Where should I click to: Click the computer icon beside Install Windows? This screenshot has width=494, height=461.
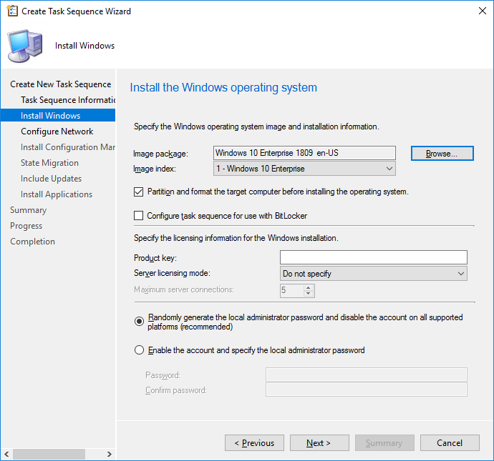[25, 46]
